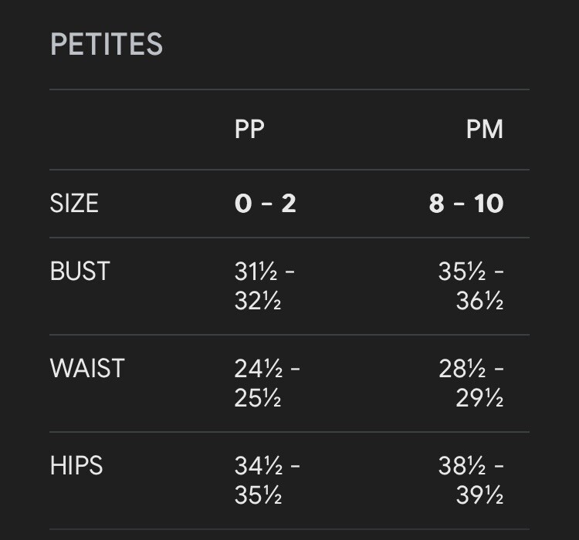Select the BUST row label
579x540 pixels.
80,271
